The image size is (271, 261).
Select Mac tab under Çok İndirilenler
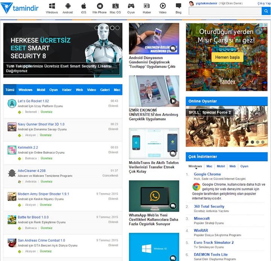click(x=209, y=166)
